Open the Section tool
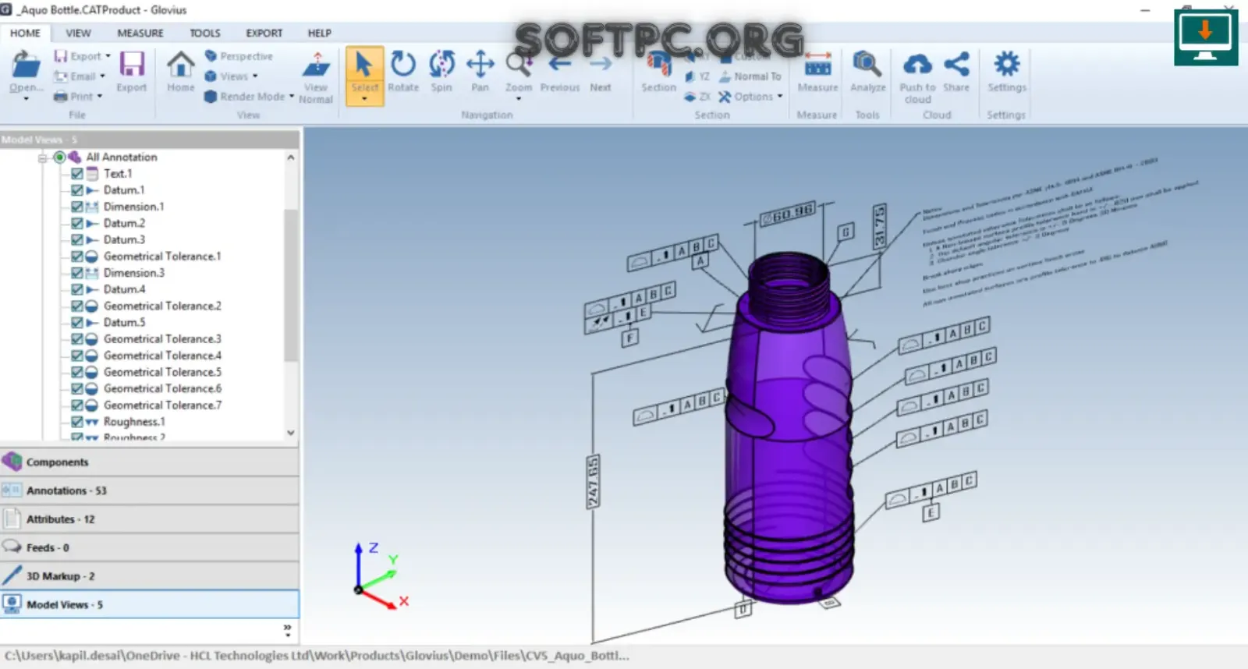Image resolution: width=1248 pixels, height=669 pixels. 659,64
